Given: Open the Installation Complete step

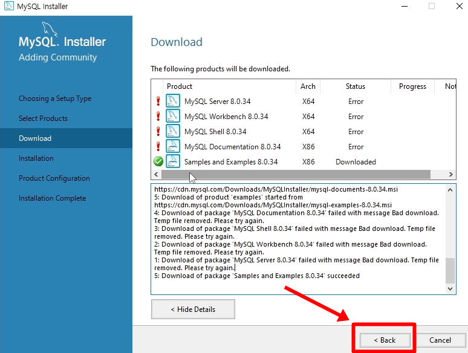Looking at the screenshot, I should 52,198.
